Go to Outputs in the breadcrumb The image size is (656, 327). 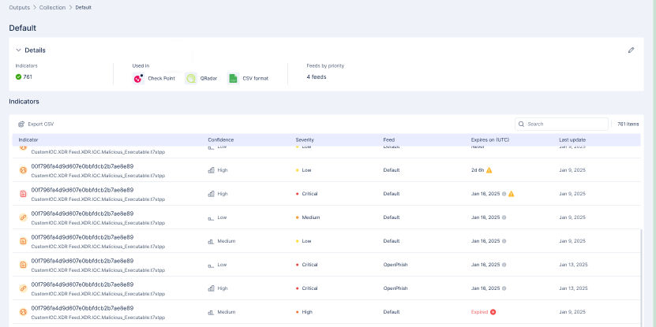pos(19,8)
